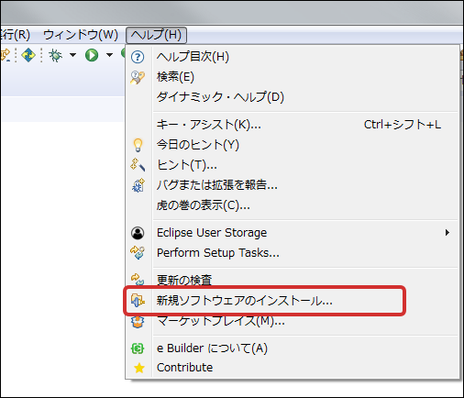Click the blue diamond toolbar icon
Screen dimensions: 464x398
(x=28, y=55)
